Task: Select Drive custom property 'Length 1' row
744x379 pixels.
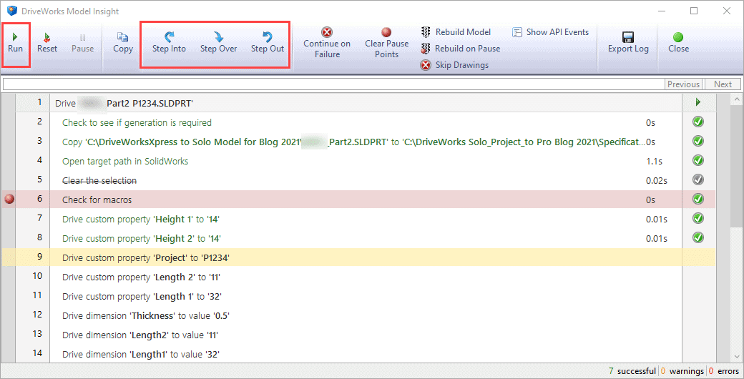Action: pos(366,297)
